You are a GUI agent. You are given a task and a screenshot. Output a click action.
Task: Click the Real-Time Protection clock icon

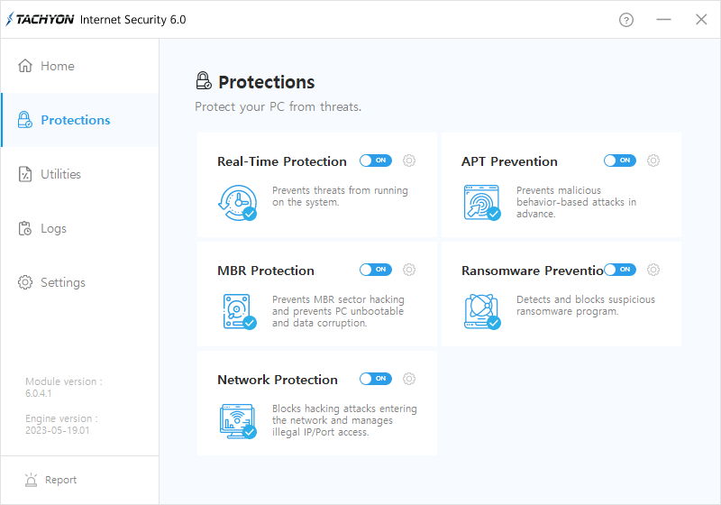click(237, 202)
